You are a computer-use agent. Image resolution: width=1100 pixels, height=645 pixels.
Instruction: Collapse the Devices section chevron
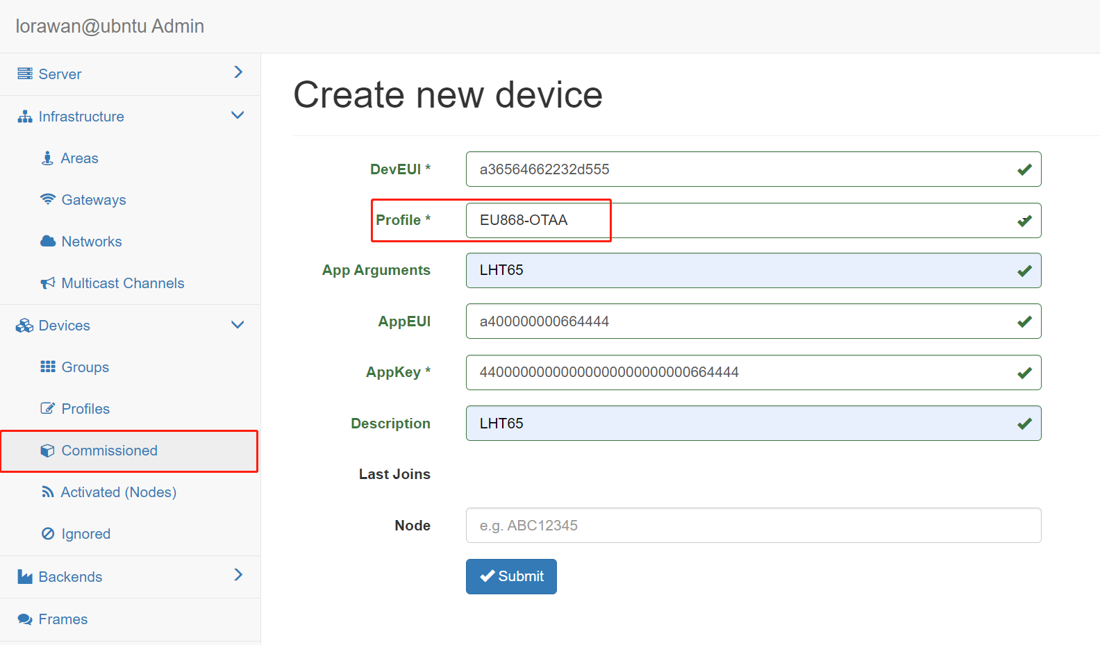click(237, 325)
